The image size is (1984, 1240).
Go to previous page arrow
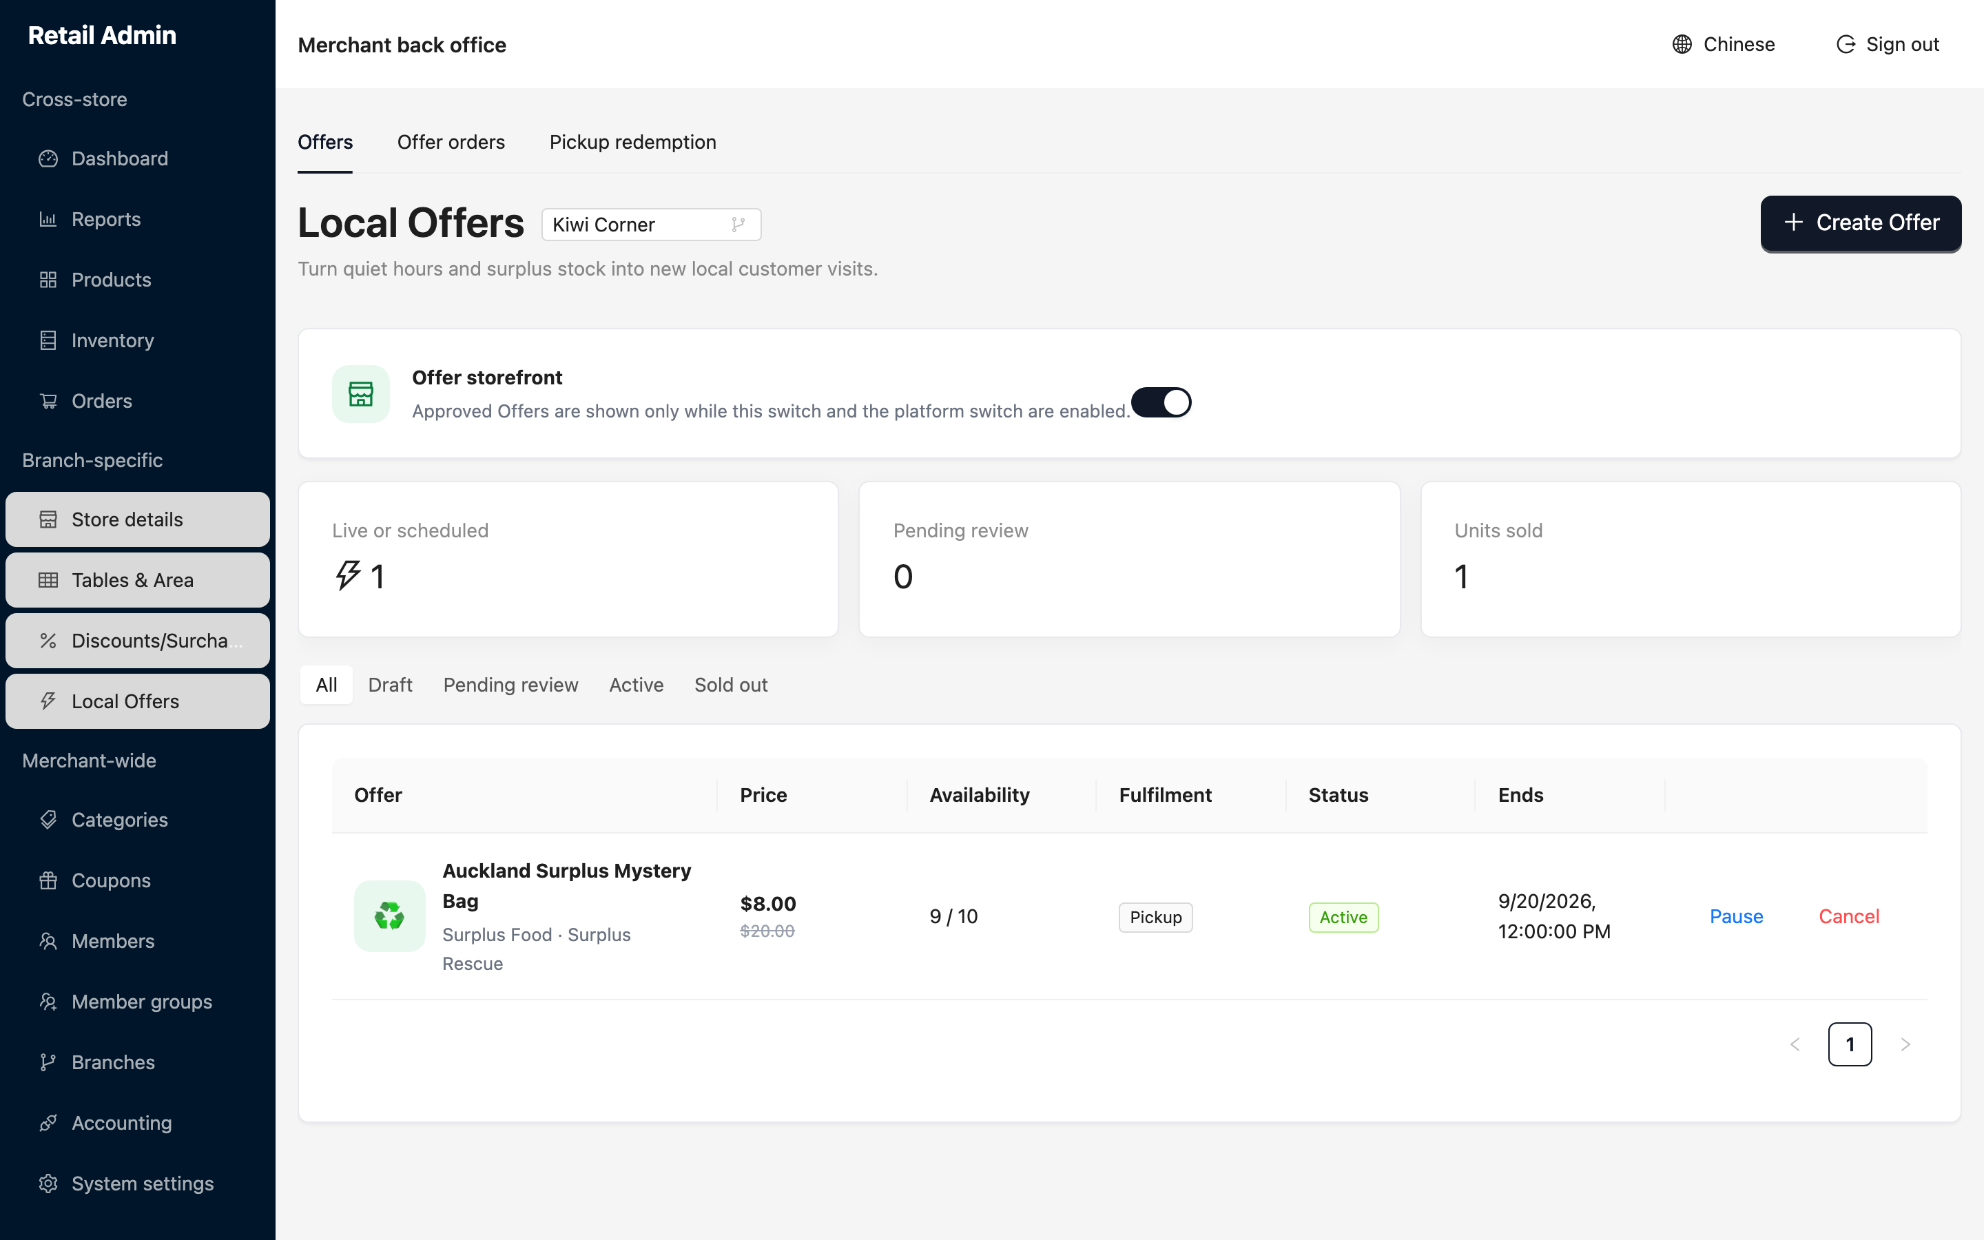[1795, 1044]
